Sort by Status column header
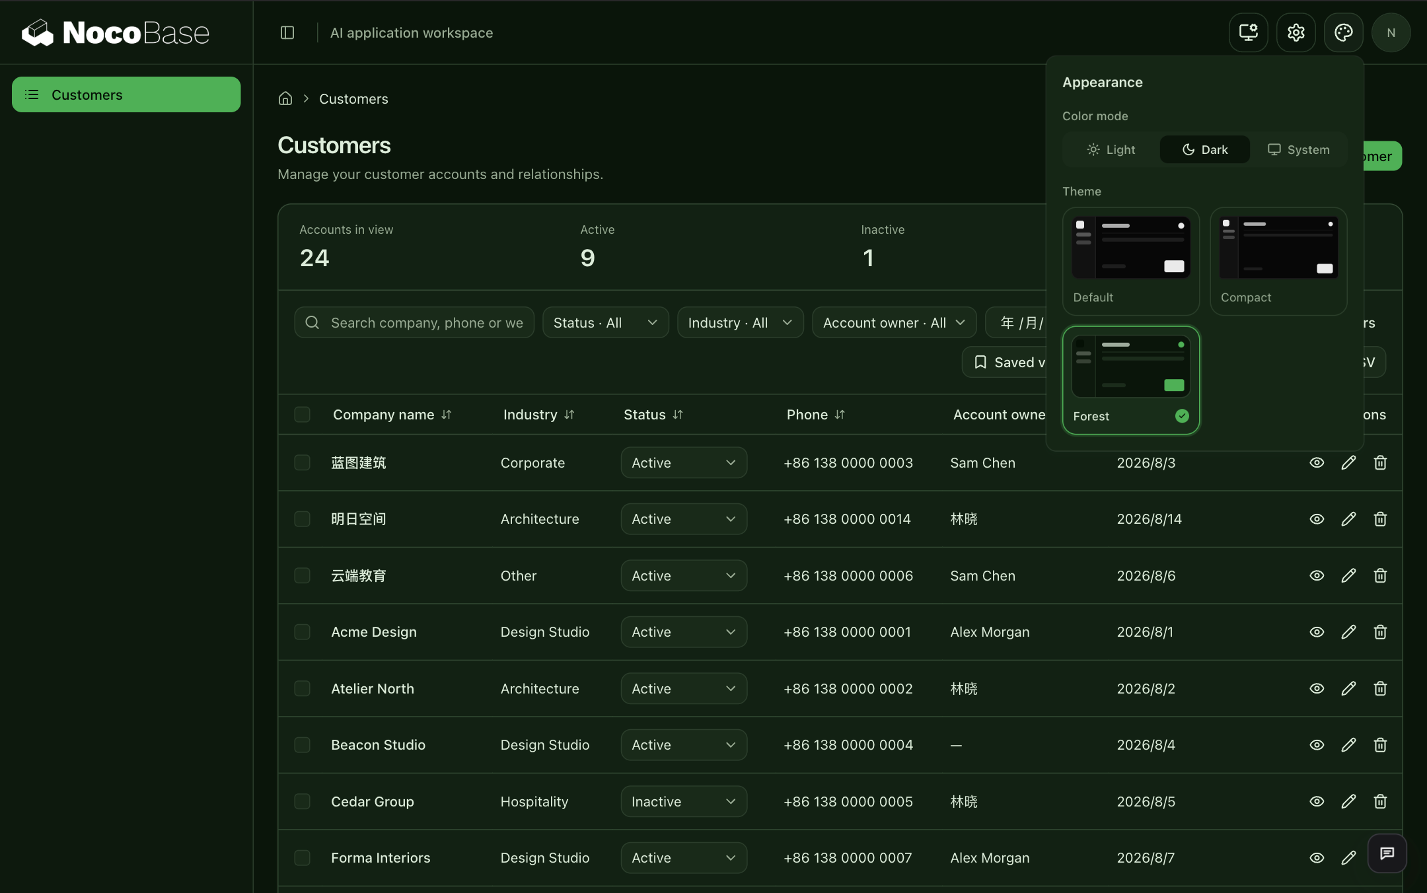Viewport: 1427px width, 893px height. tap(653, 414)
